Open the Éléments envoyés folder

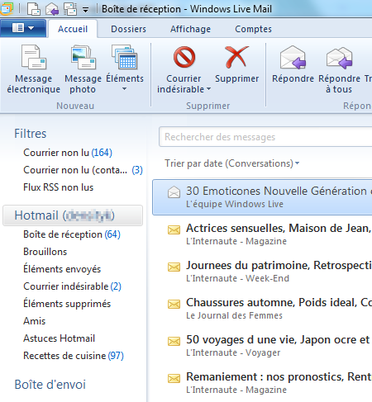click(x=62, y=269)
